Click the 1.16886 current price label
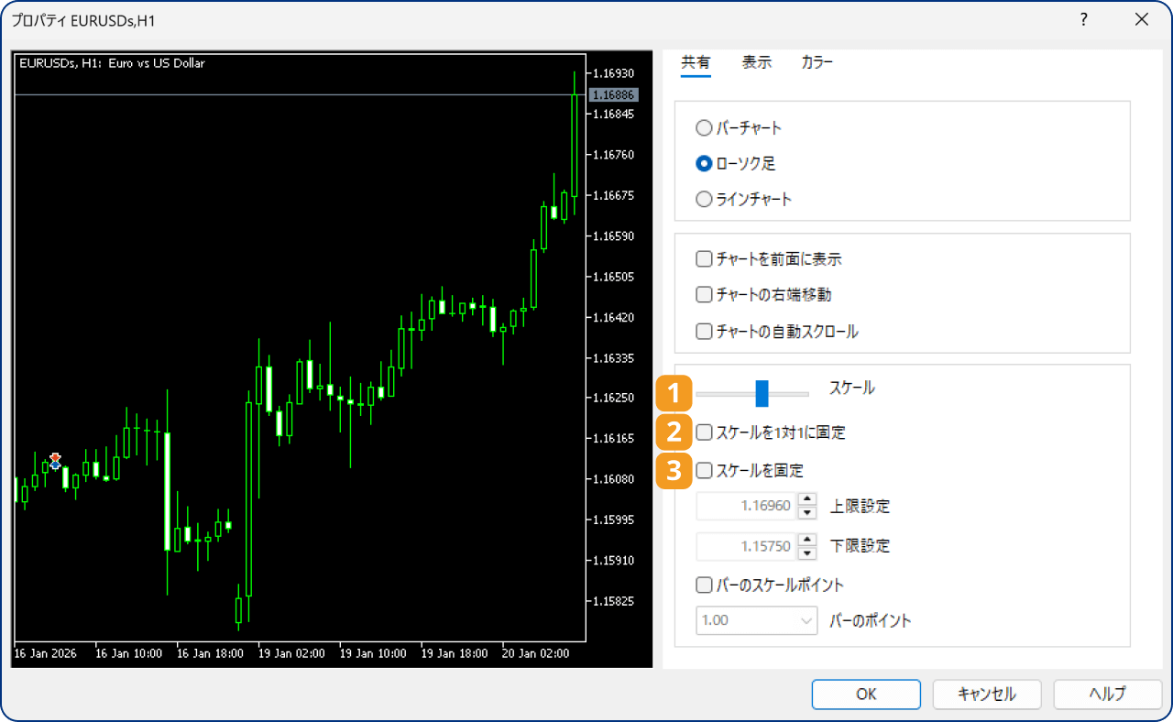Viewport: 1173px width, 722px height. coord(613,94)
